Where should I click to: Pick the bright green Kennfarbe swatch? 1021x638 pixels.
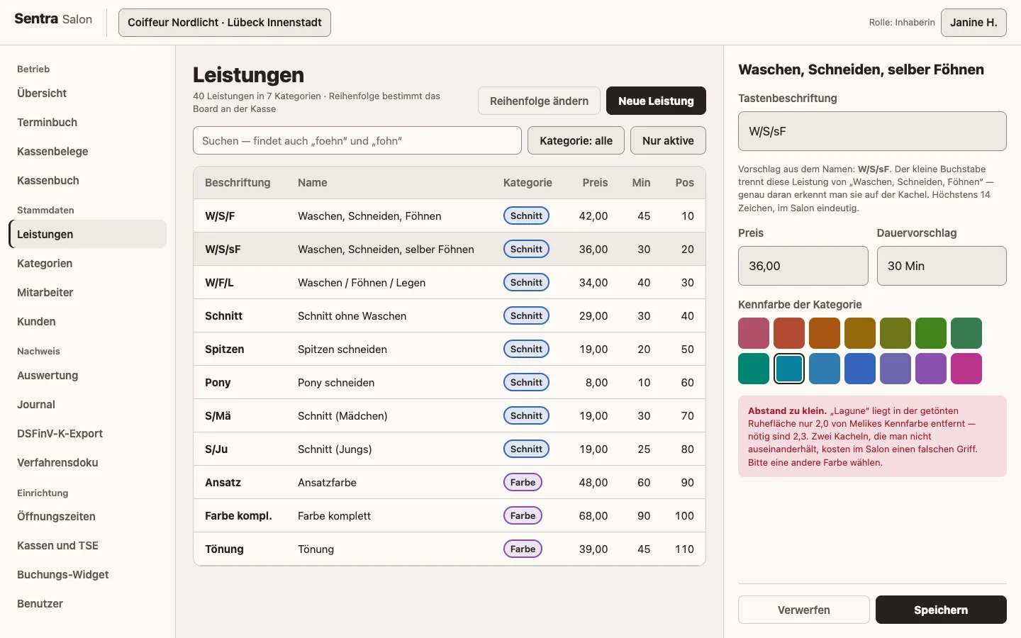931,333
